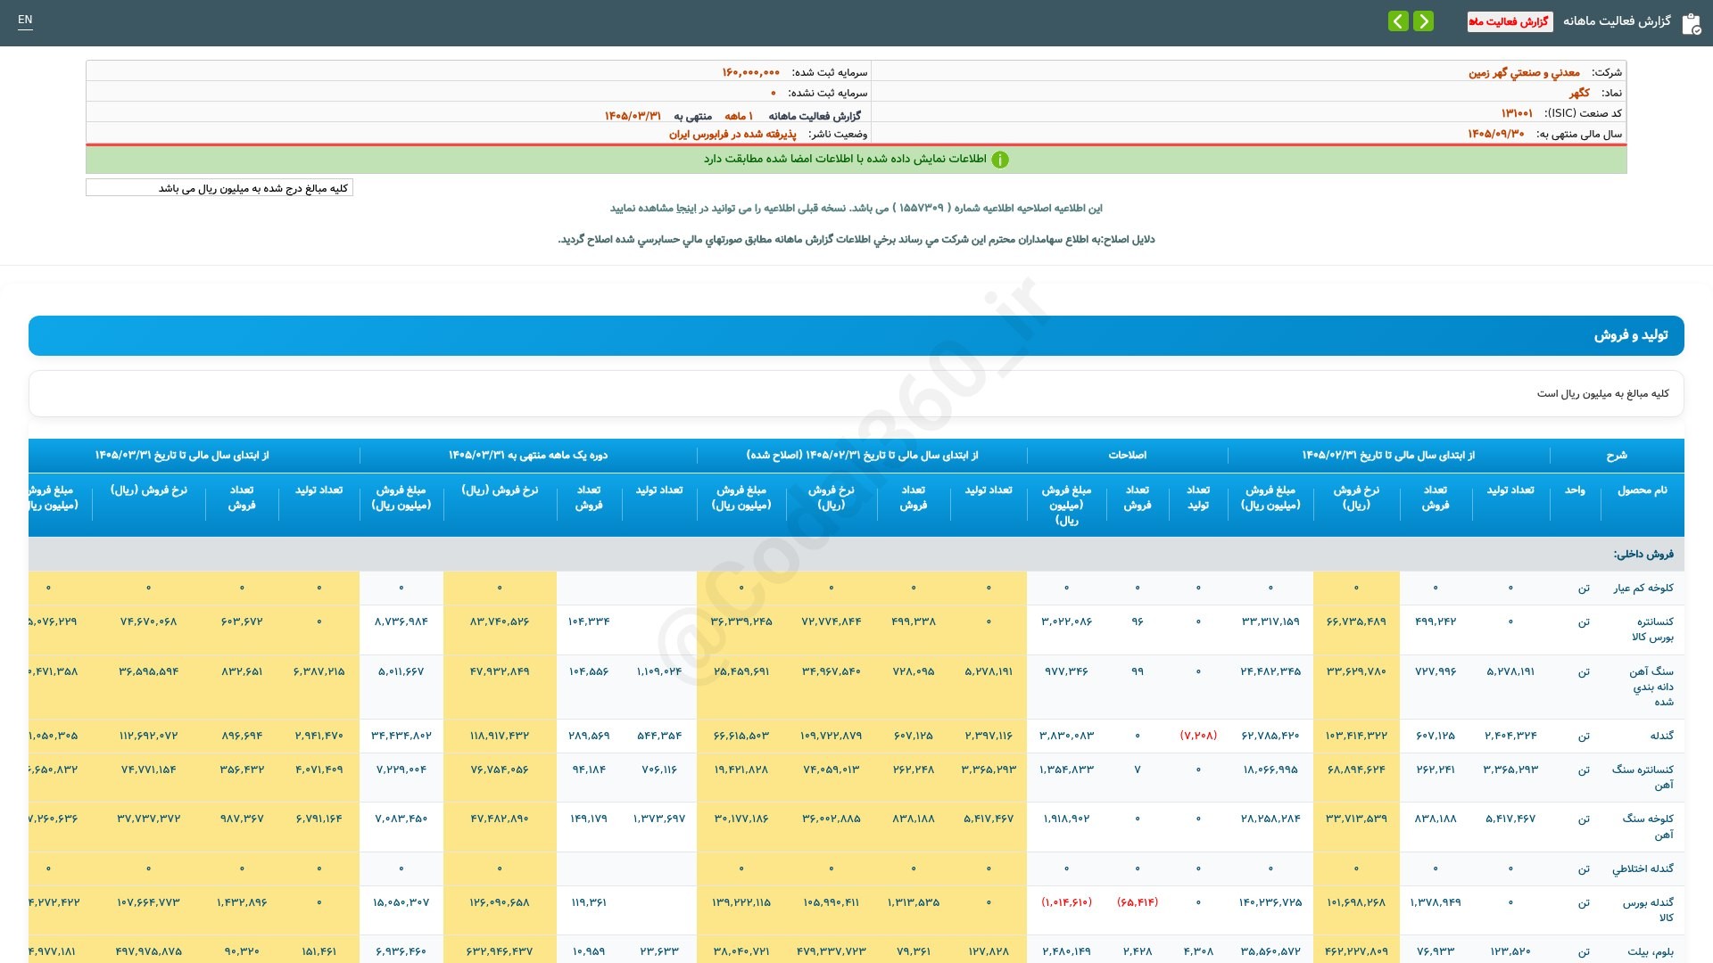Screen dimensions: 1713x963
Task: Click the negative sales amount (۱,۰۱۴,۶۱۰)
Action: [x=1066, y=902]
